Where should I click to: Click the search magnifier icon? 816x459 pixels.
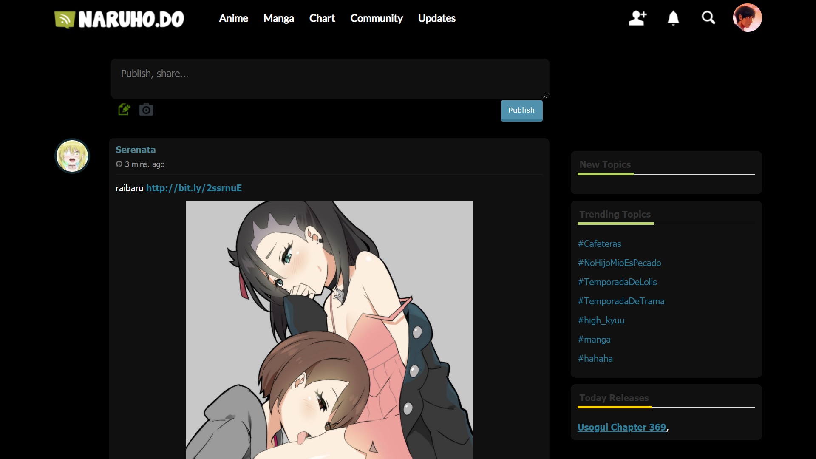click(x=708, y=18)
